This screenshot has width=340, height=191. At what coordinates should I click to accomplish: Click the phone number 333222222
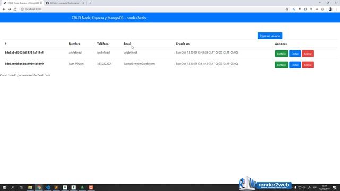(x=104, y=64)
